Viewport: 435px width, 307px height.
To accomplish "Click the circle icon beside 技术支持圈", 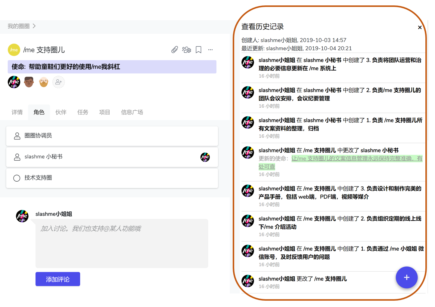I will (17, 178).
